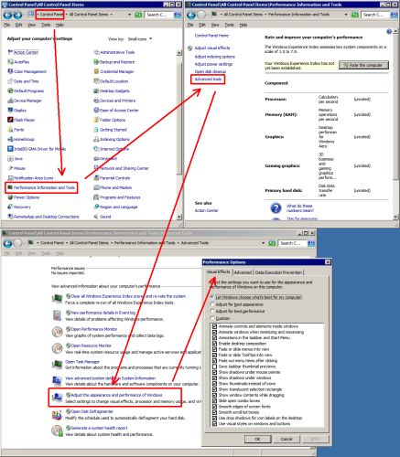Select Adjust for best appearance option
400x457 pixels.
point(212,304)
